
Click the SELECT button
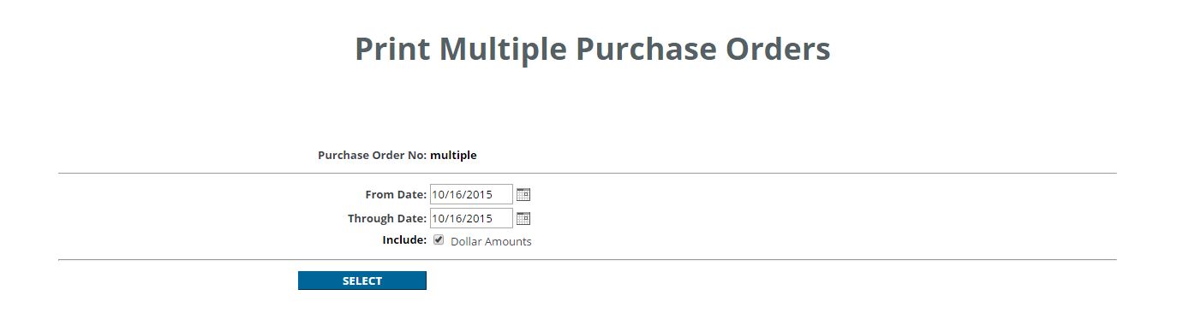click(x=362, y=281)
